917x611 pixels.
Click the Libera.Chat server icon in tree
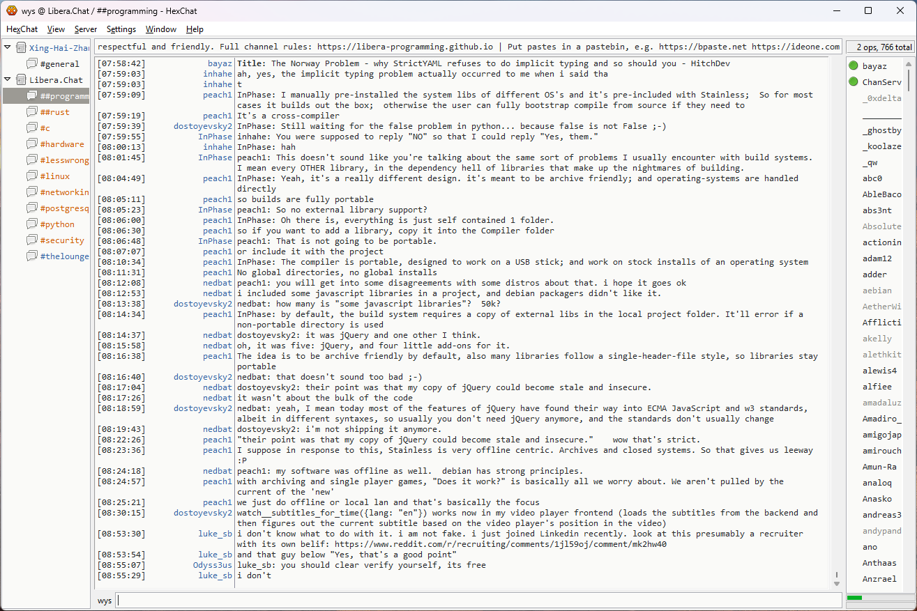(x=22, y=80)
